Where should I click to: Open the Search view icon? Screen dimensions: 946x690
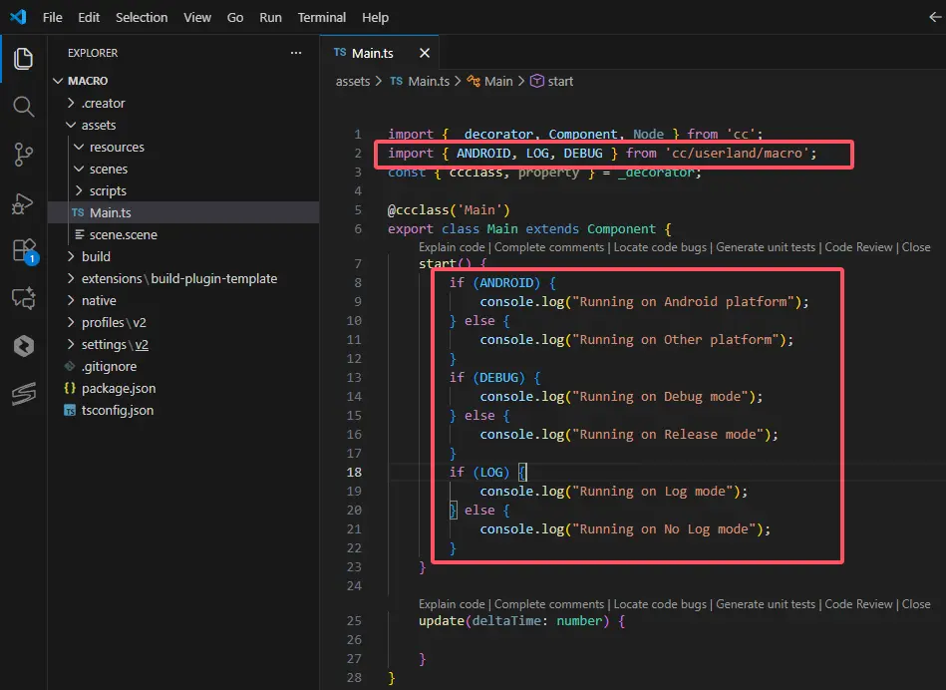[23, 106]
